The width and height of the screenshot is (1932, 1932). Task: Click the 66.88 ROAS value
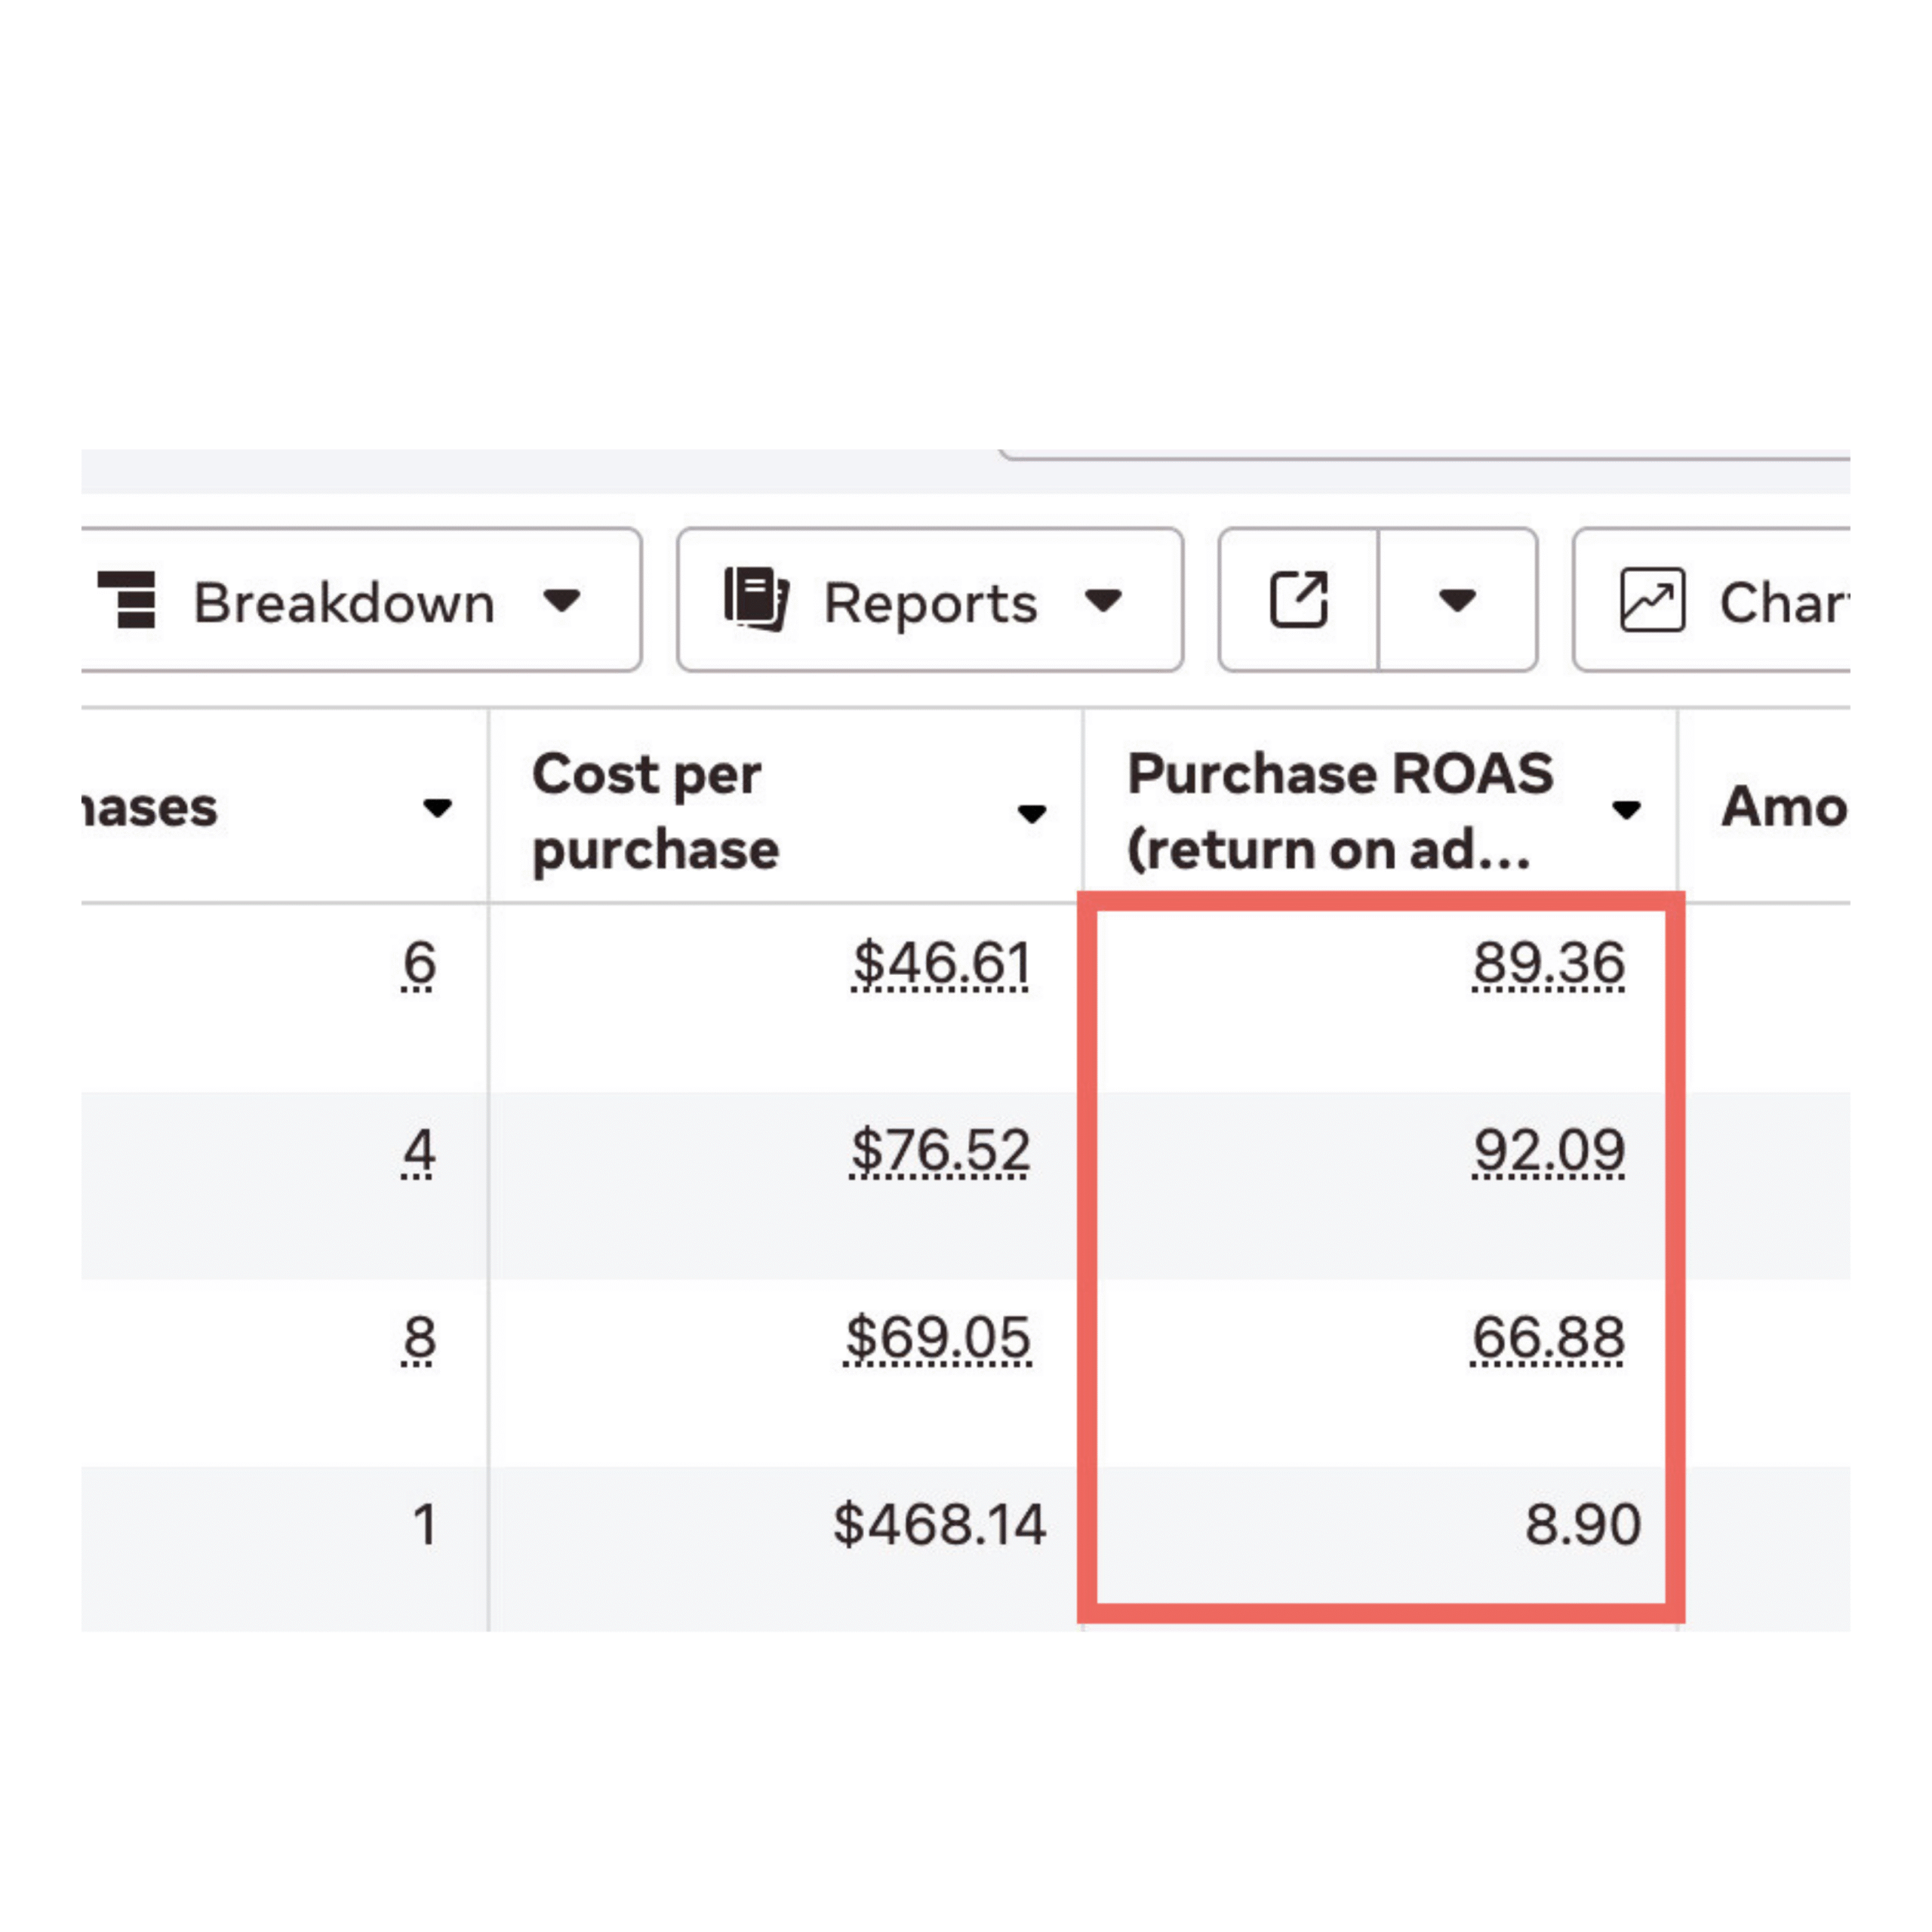1548,1337
